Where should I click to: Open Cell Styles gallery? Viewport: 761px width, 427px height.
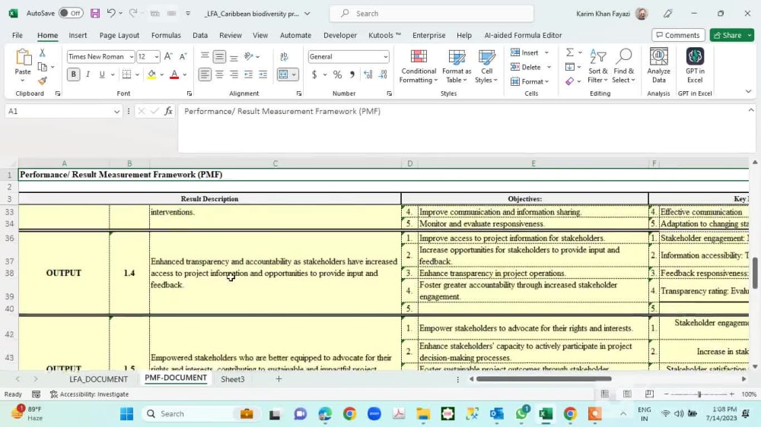point(487,66)
